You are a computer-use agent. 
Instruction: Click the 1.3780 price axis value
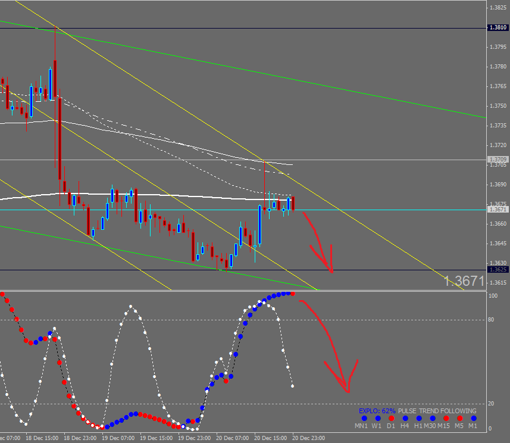click(x=498, y=67)
